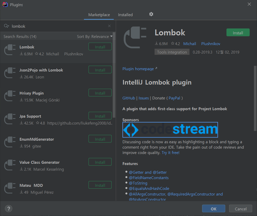
Task: Open the @ToString feature link
Action: tap(138, 183)
